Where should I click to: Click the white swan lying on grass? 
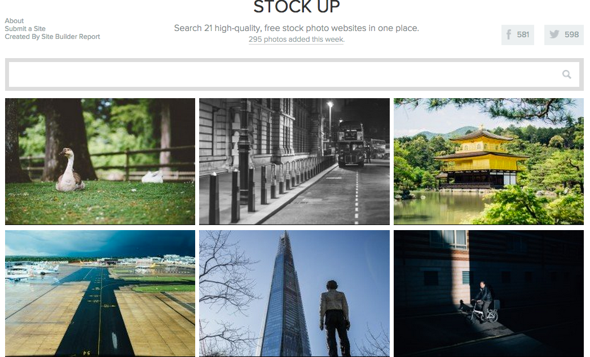coord(152,177)
